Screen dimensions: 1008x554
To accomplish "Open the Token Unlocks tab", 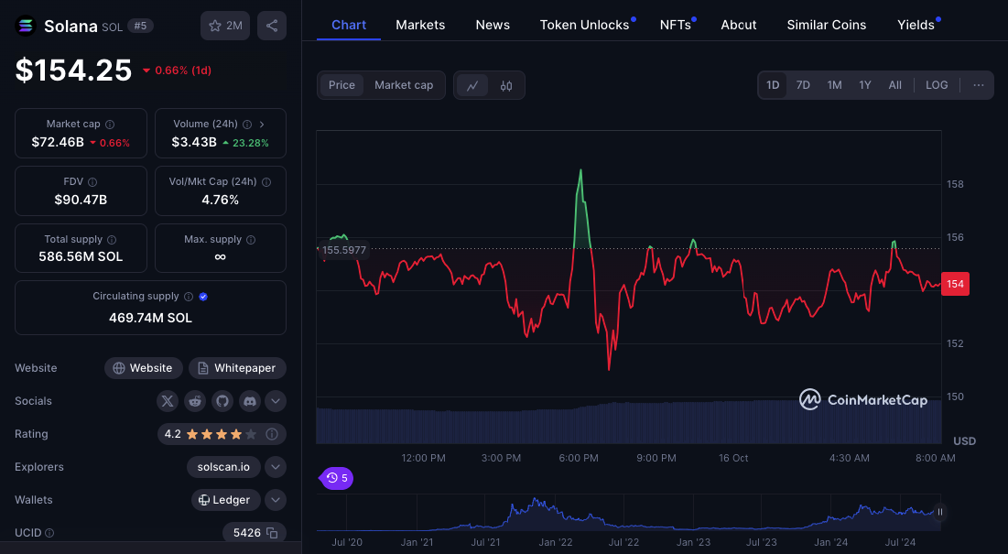I will (x=585, y=25).
